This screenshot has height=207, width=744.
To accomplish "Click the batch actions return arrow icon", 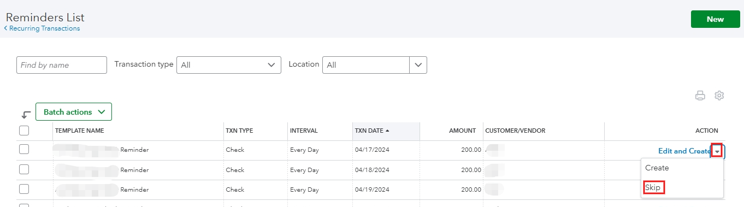I will pyautogui.click(x=26, y=115).
